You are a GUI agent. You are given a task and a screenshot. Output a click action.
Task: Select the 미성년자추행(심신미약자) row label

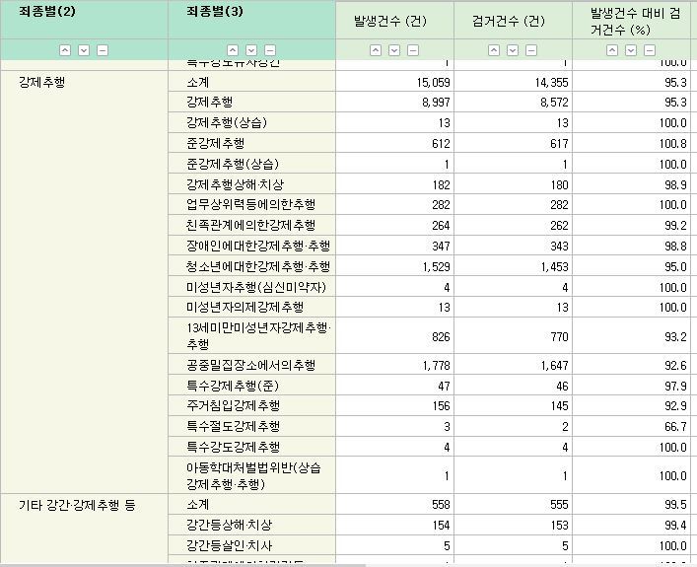tap(256, 287)
